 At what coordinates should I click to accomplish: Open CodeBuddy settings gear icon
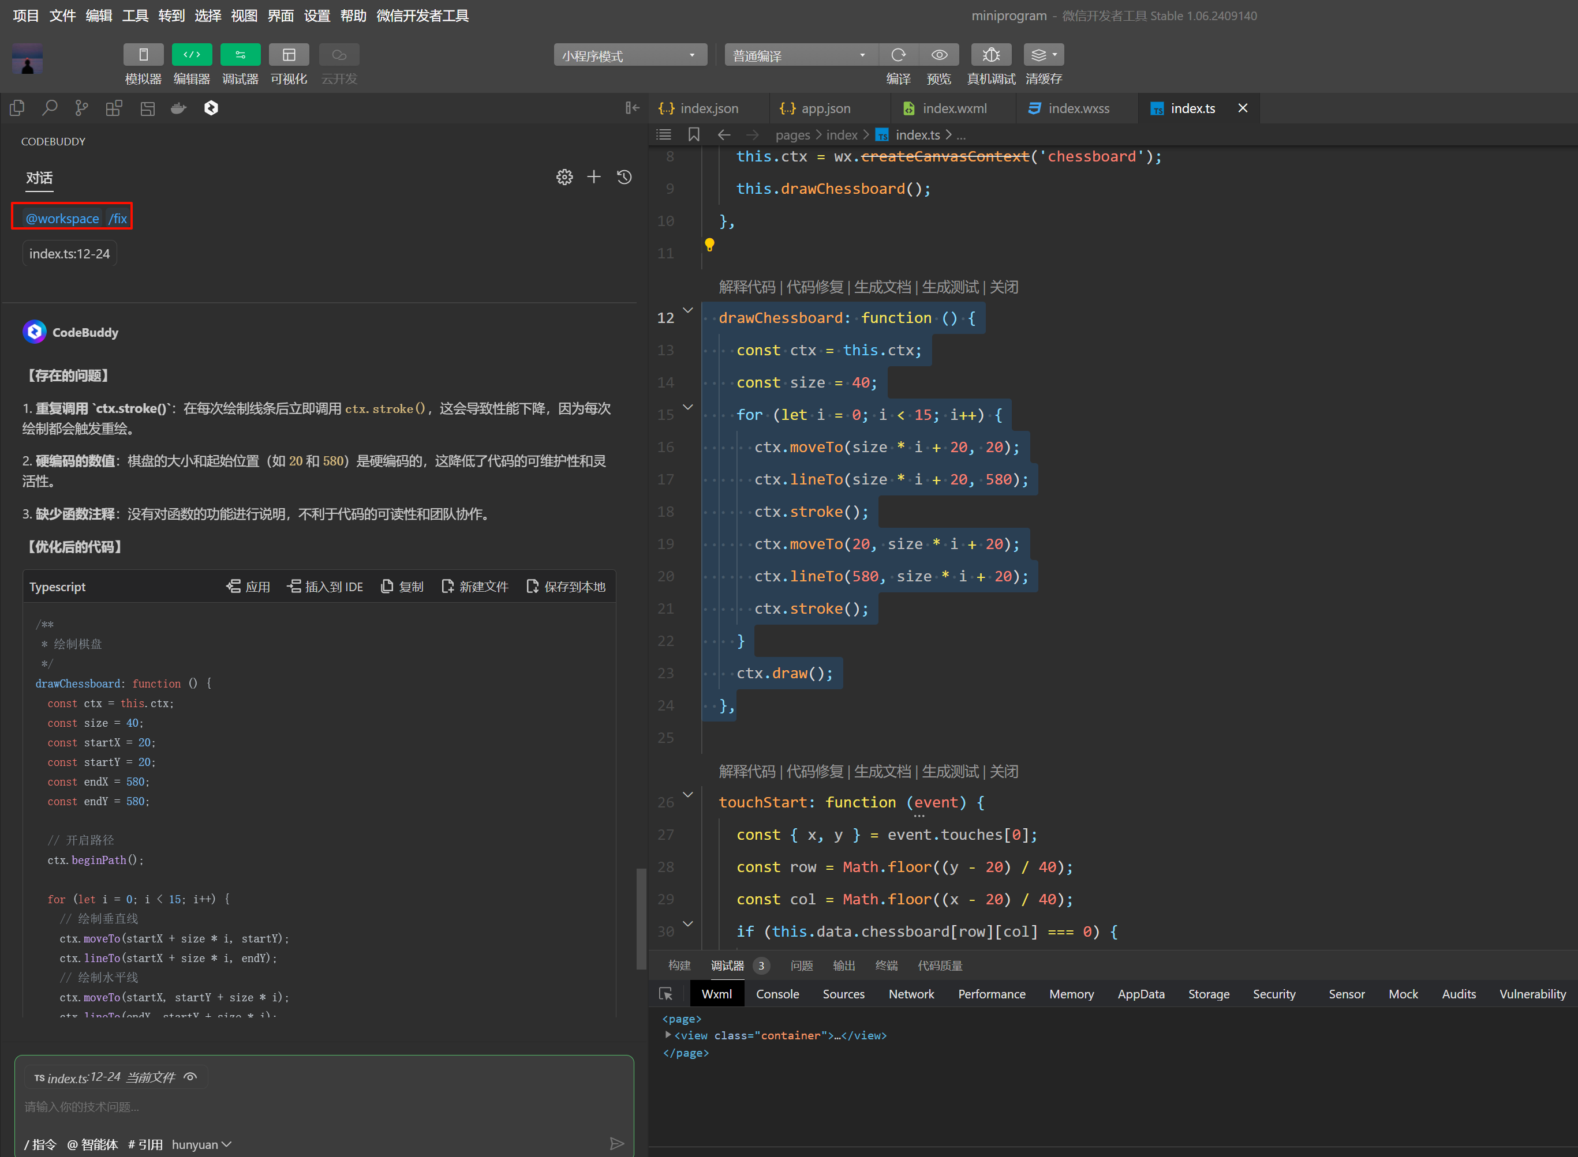[564, 177]
